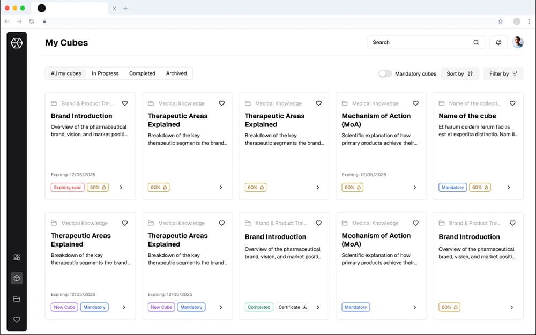Favorite the Brand Introduction cube
This screenshot has height=335, width=536.
click(x=125, y=103)
